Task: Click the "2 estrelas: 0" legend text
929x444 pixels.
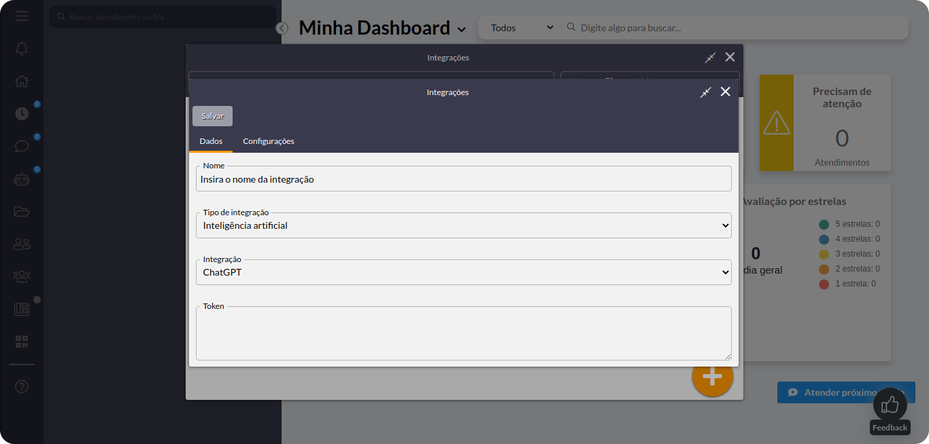Action: [858, 269]
